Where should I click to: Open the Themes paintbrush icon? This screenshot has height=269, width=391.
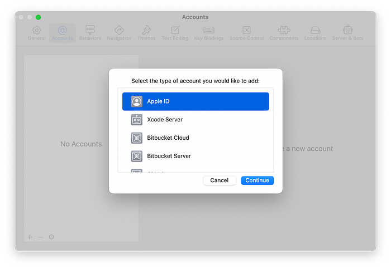point(146,30)
